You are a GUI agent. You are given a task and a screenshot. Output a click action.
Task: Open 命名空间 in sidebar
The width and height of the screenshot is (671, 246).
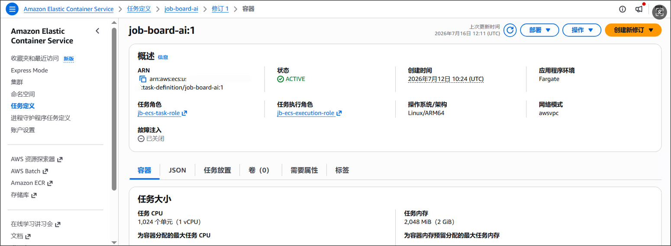click(23, 94)
